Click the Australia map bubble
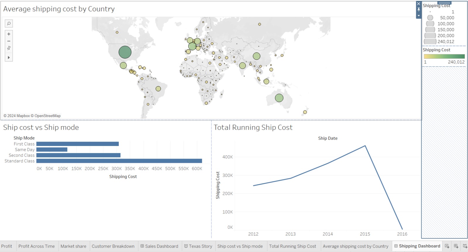Viewport: 468px width, 252px height. [279, 98]
